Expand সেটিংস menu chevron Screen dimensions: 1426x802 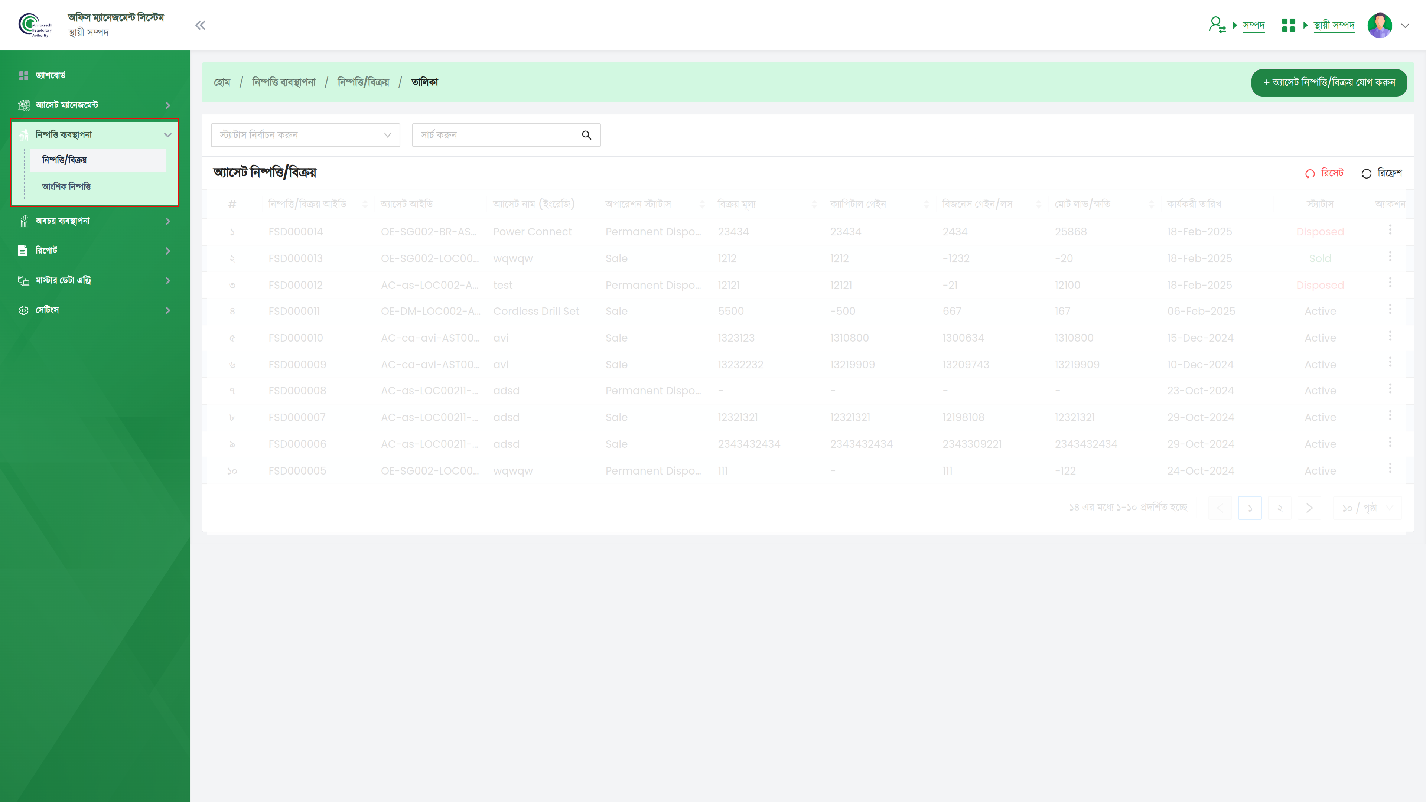[168, 310]
